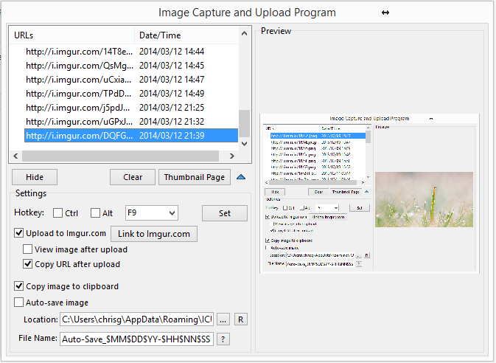The height and width of the screenshot is (363, 496).
Task: Click the vertical scrollbar thumb in URL list
Action: (244, 123)
